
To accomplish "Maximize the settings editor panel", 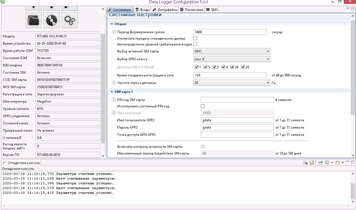I will [353, 9].
